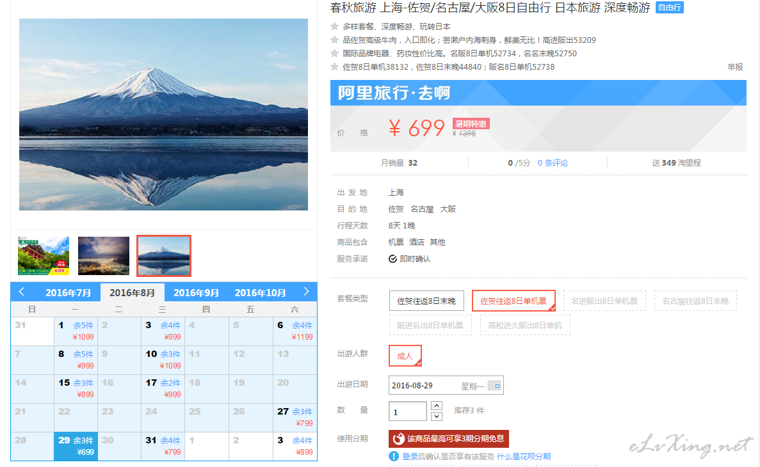Click the 暑期特惠 promotion badge
This screenshot has width=760, height=467.
(471, 123)
